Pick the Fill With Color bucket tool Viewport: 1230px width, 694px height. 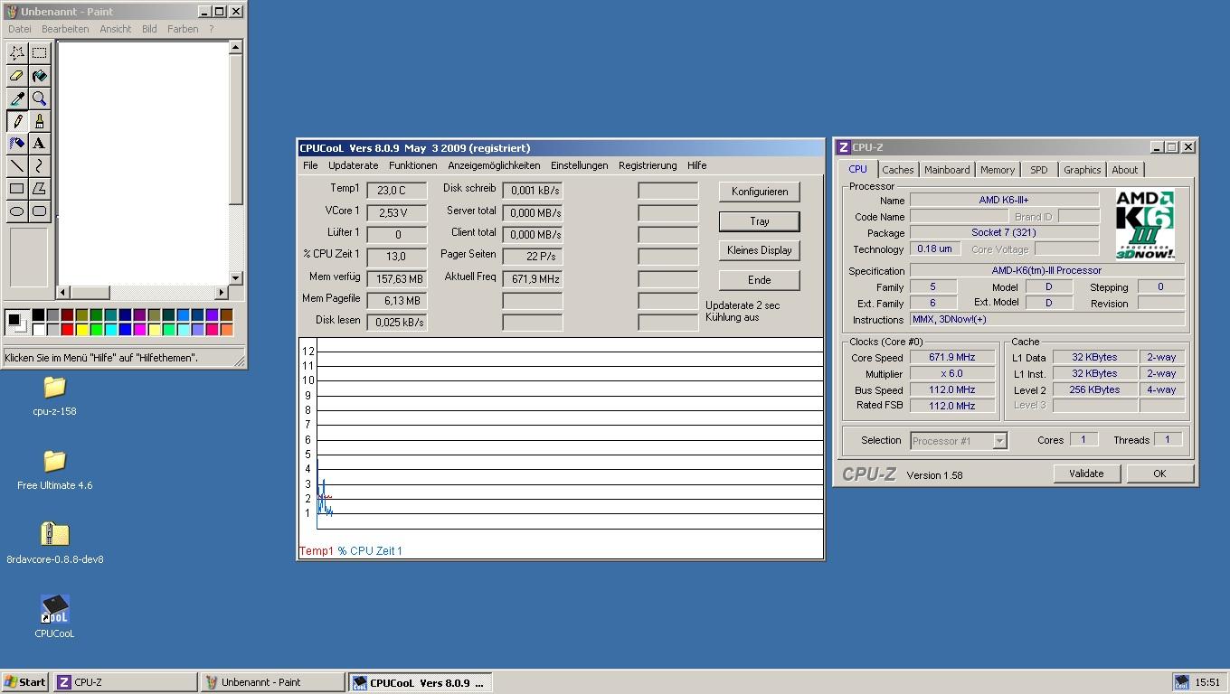39,76
